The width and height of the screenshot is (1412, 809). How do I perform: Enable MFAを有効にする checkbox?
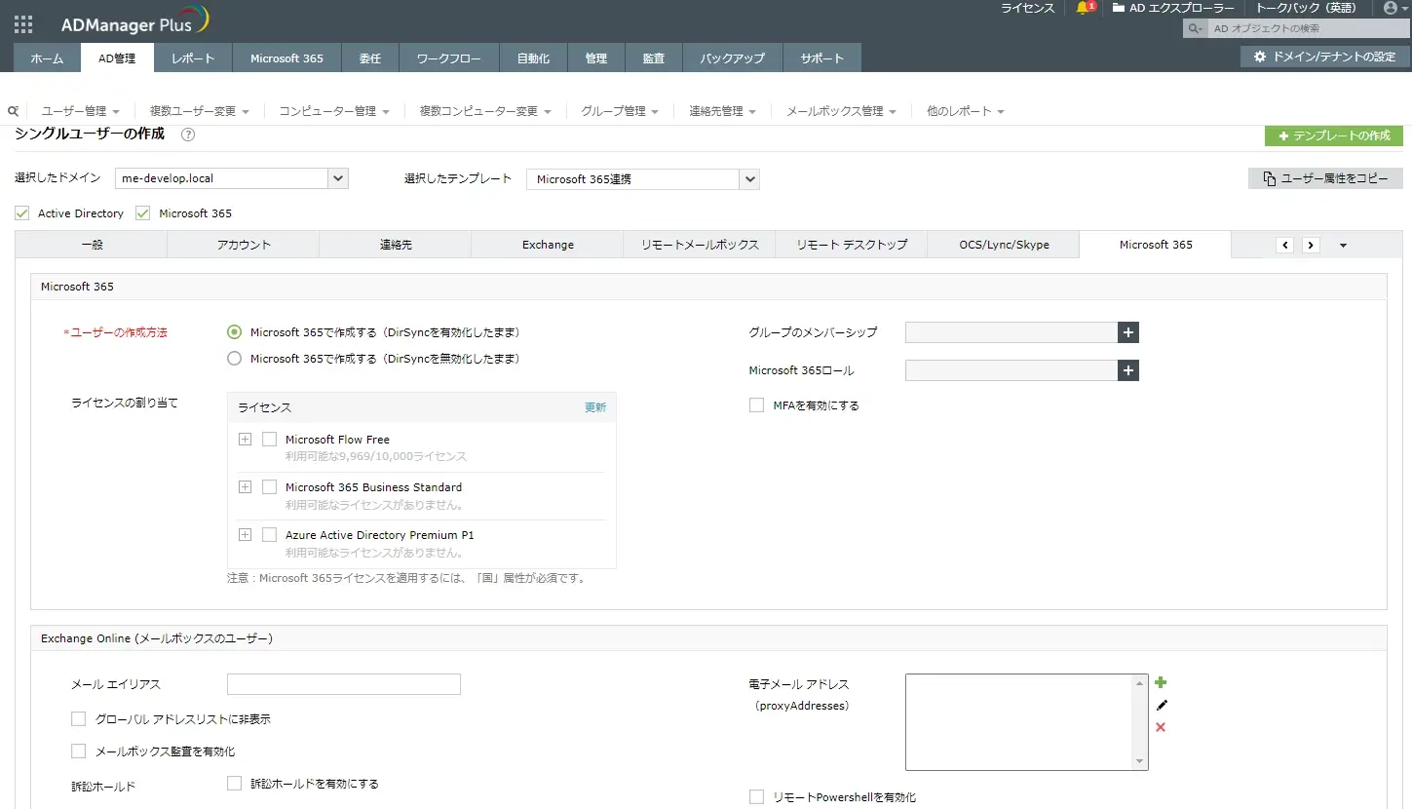[756, 405]
